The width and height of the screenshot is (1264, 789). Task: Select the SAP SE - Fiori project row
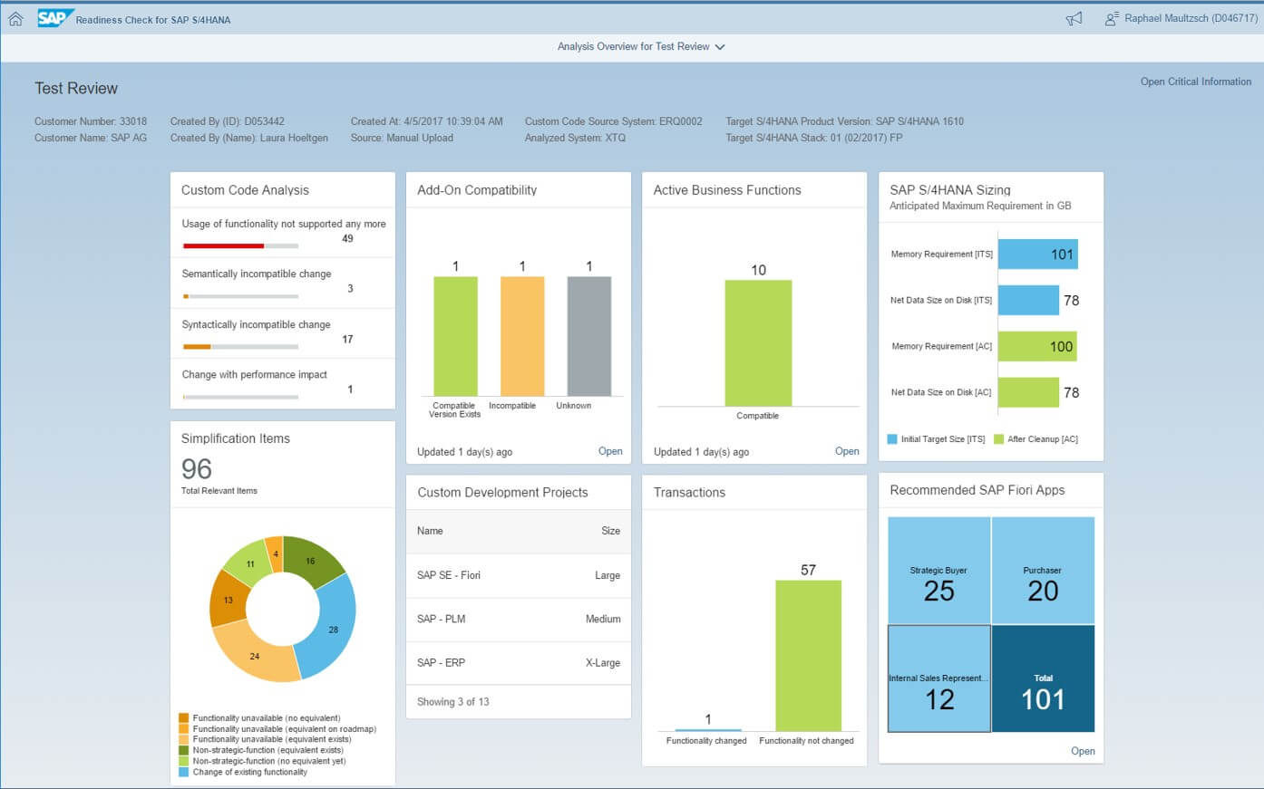coord(518,575)
